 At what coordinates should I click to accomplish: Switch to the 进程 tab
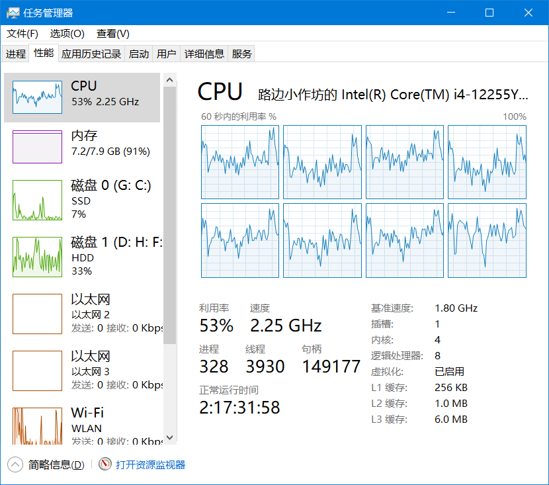[x=16, y=54]
